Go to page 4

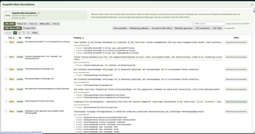[x=28, y=33]
